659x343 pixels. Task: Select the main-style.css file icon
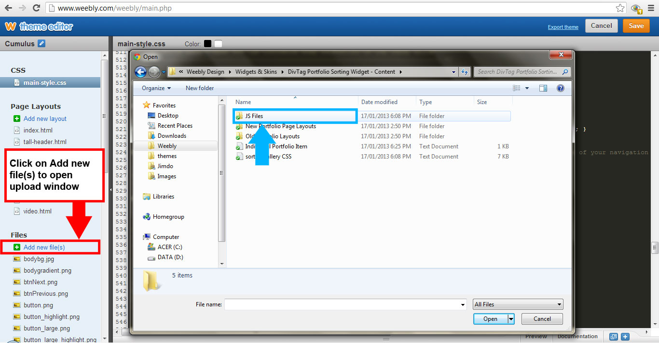[17, 82]
